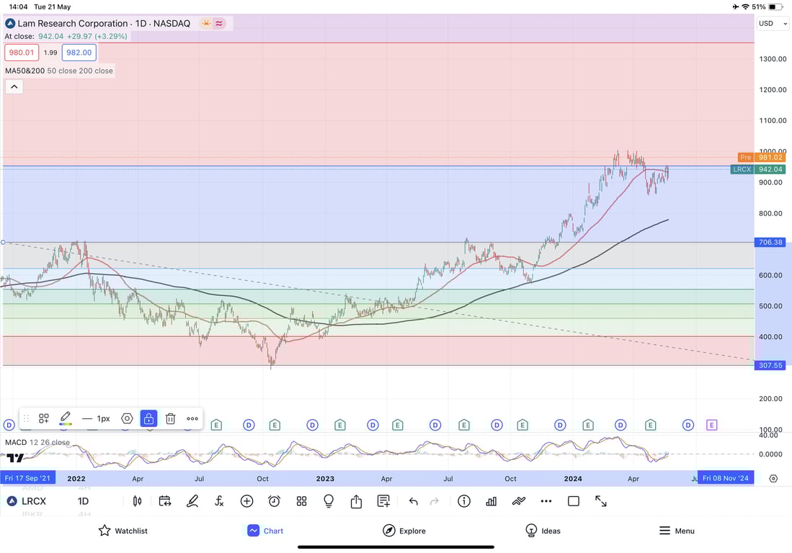This screenshot has width=792, height=553.
Task: Enter fullscreen with the diagonal arrows icon
Action: coord(600,501)
